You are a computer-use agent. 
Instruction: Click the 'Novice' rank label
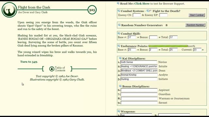[x=163, y=62]
